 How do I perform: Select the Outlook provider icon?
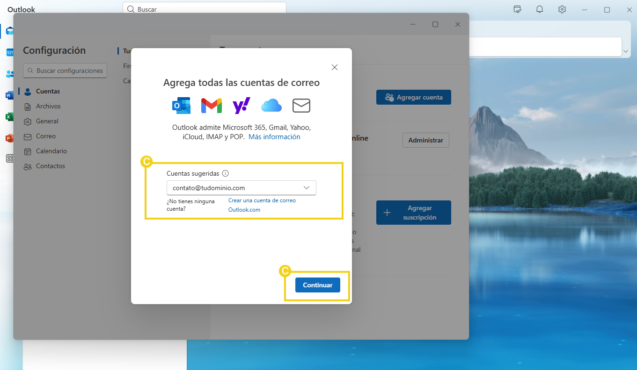(181, 105)
